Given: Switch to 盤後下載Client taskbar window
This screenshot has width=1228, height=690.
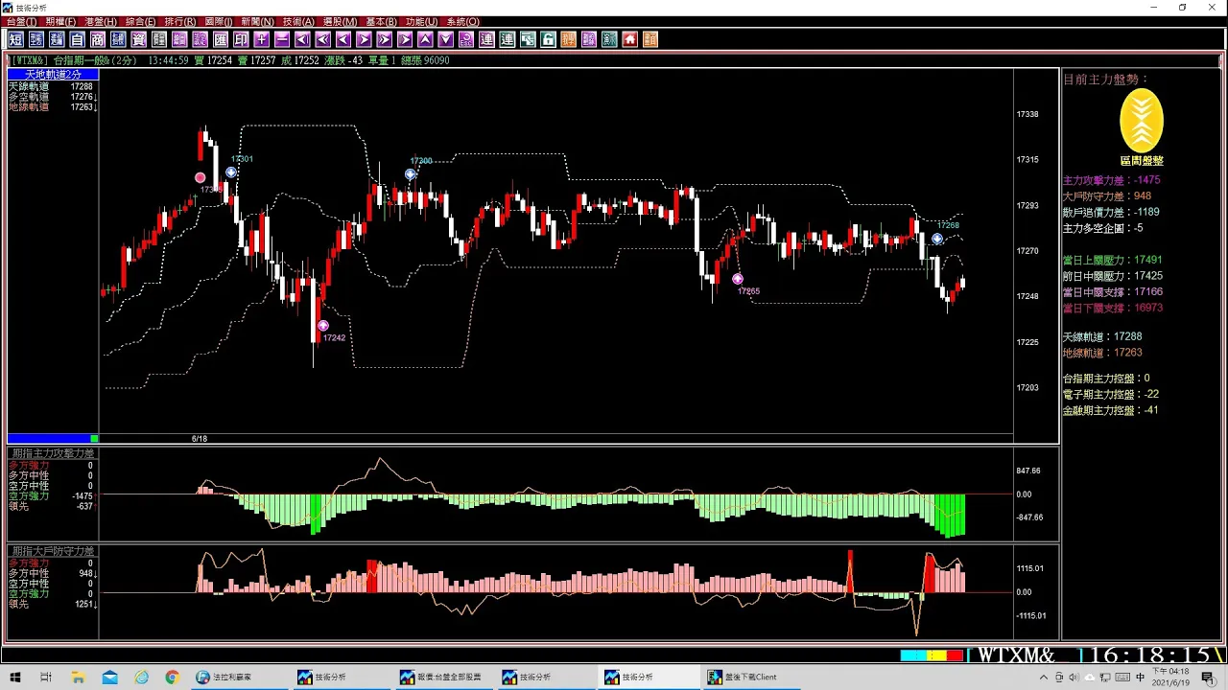Looking at the screenshot, I should tap(751, 678).
